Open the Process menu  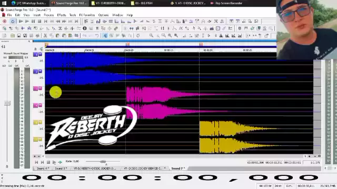pos(49,15)
